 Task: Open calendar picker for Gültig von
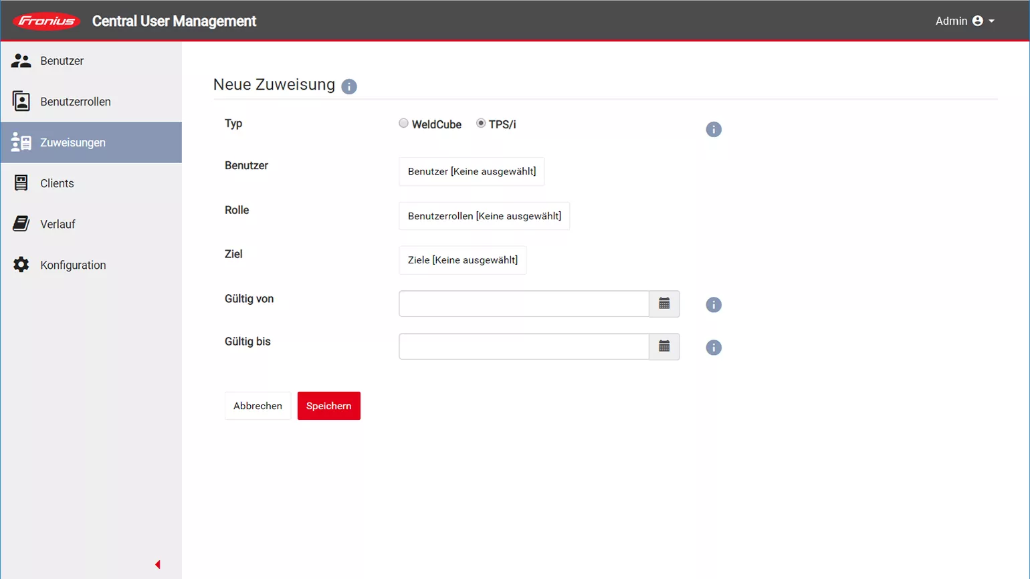pyautogui.click(x=664, y=304)
